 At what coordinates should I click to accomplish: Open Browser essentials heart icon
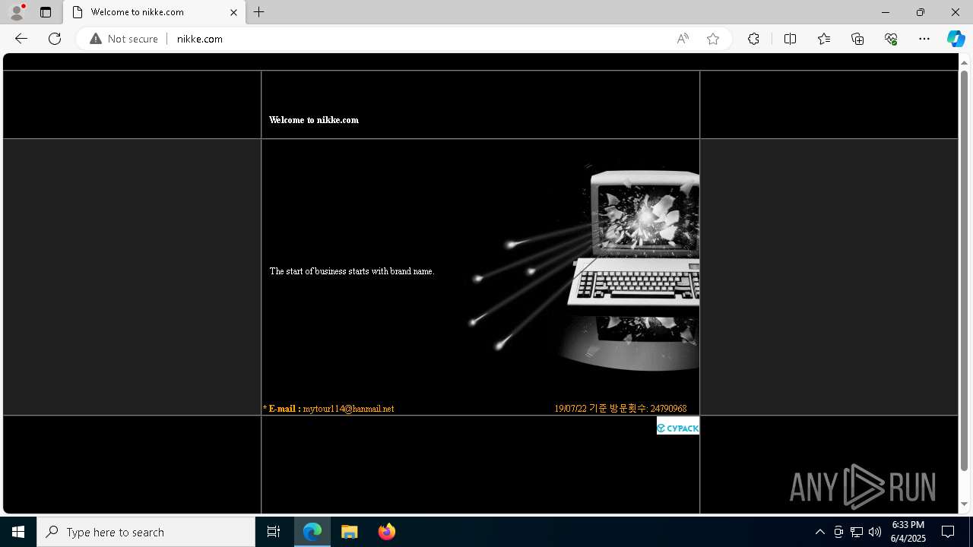[891, 39]
